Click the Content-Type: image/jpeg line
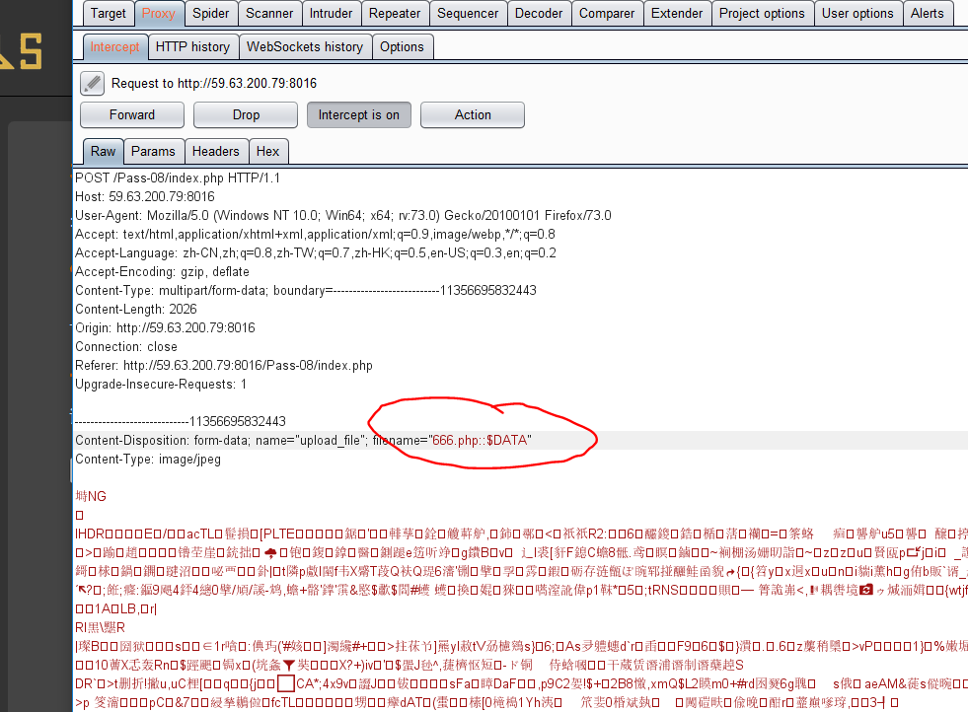 pos(148,459)
